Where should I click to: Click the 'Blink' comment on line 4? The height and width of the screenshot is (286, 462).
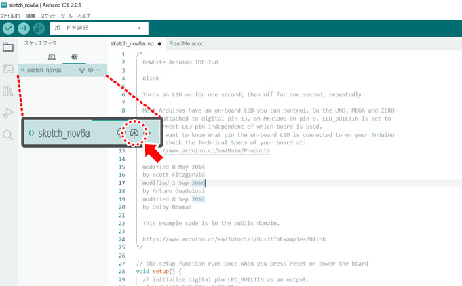(x=151, y=78)
